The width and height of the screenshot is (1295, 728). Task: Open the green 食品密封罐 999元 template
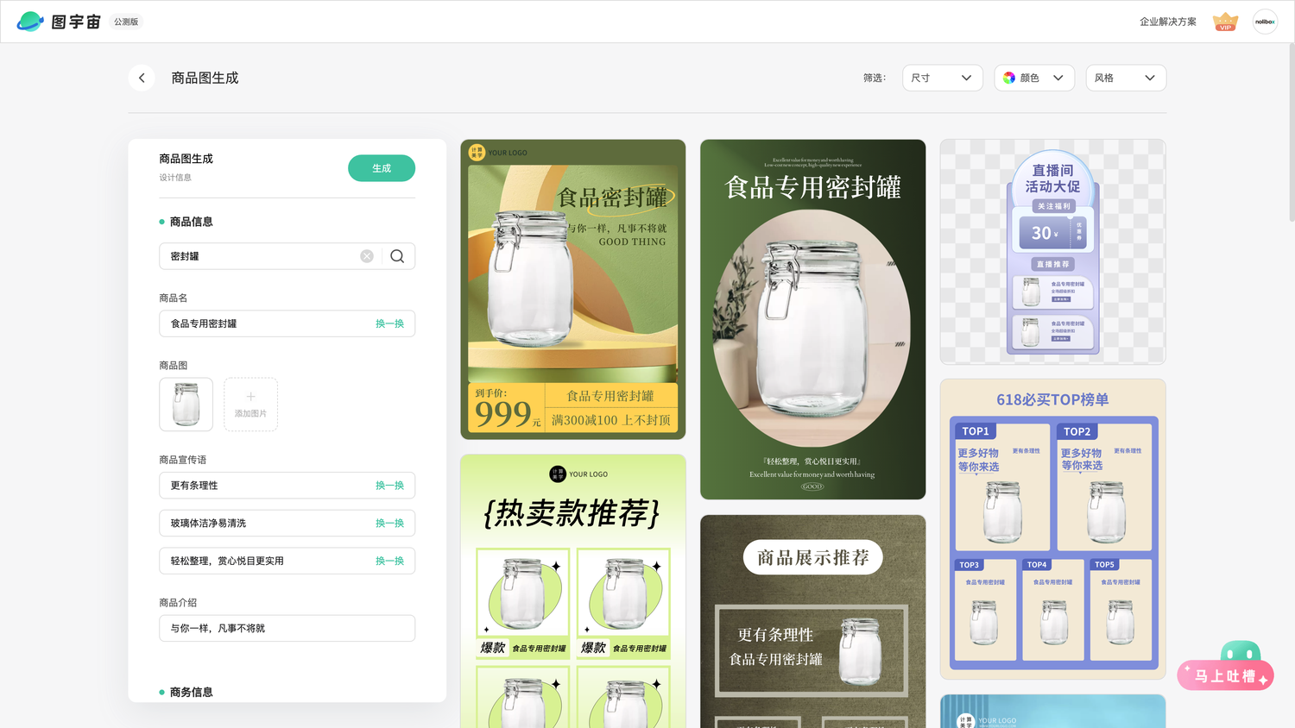[x=573, y=289]
